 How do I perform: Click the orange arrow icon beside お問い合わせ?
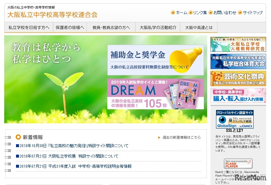[210, 13]
